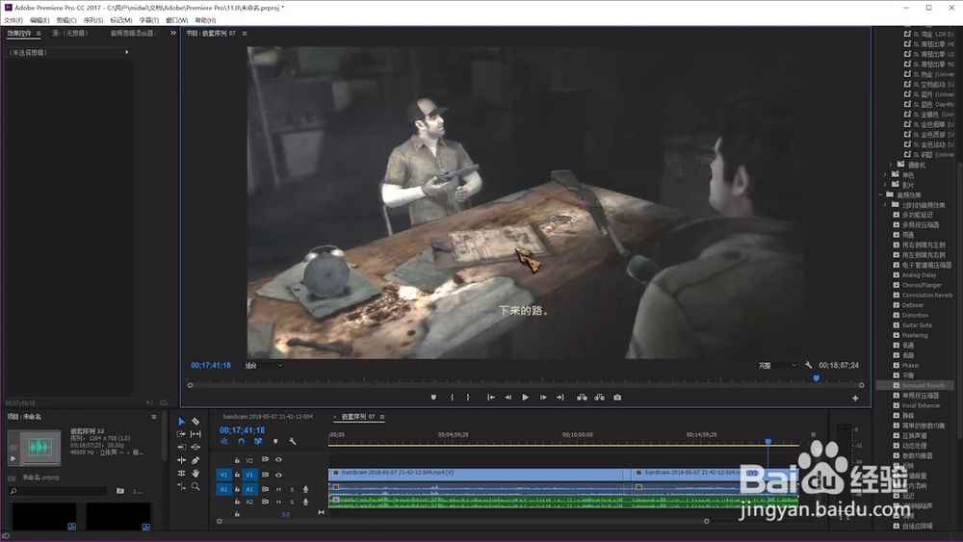Viewport: 963px width, 542px height.
Task: Open the 文件(F) menu
Action: click(13, 20)
